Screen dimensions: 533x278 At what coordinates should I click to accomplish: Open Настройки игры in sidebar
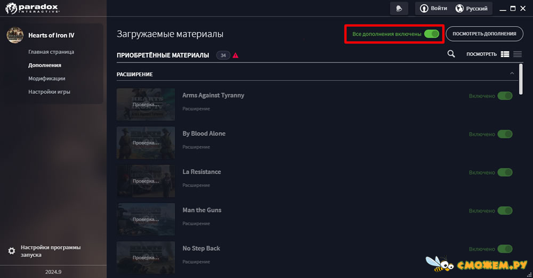[49, 92]
